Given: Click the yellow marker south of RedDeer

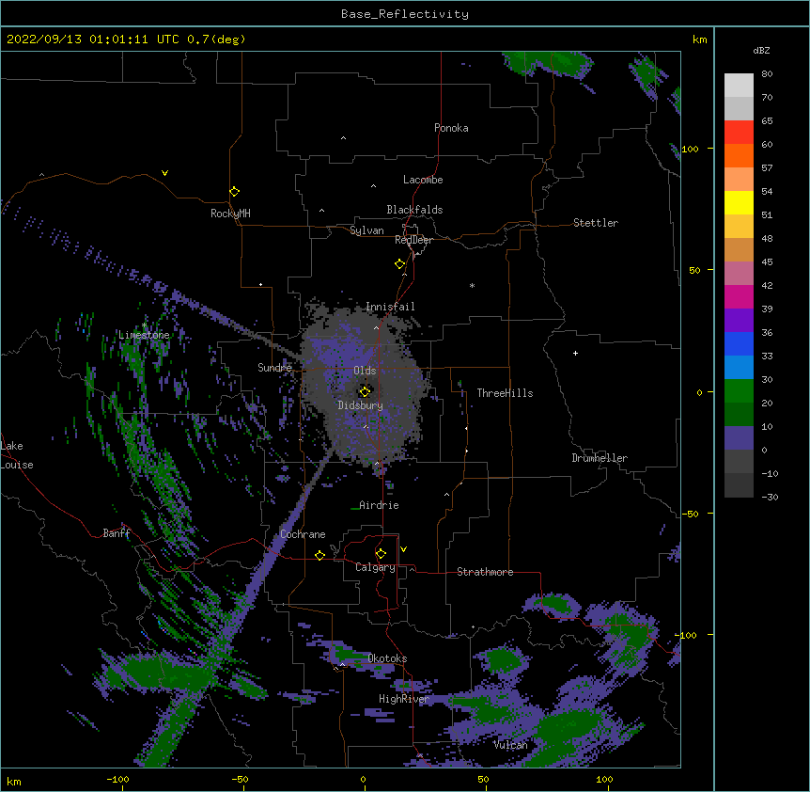Looking at the screenshot, I should click(x=400, y=264).
